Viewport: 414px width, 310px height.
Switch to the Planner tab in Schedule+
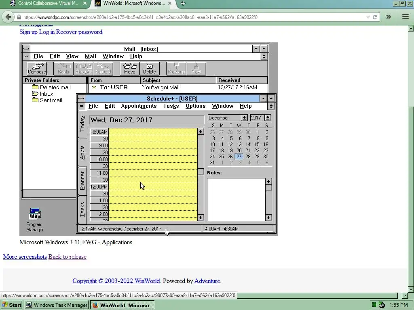pyautogui.click(x=82, y=181)
